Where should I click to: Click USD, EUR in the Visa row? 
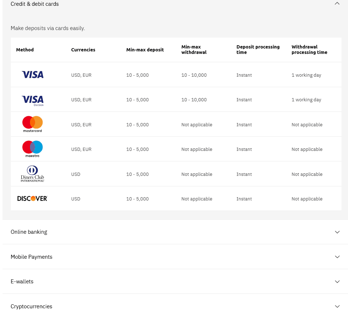(x=81, y=75)
